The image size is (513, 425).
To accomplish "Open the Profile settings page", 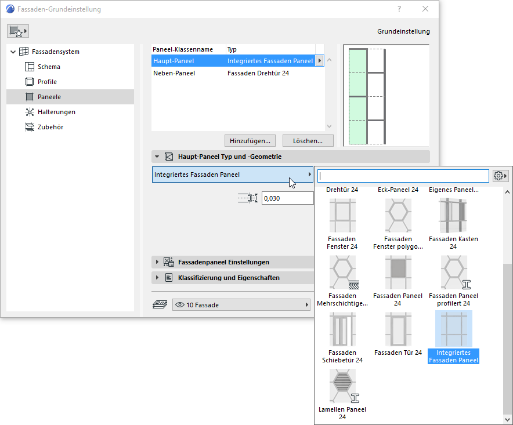I will click(x=47, y=82).
